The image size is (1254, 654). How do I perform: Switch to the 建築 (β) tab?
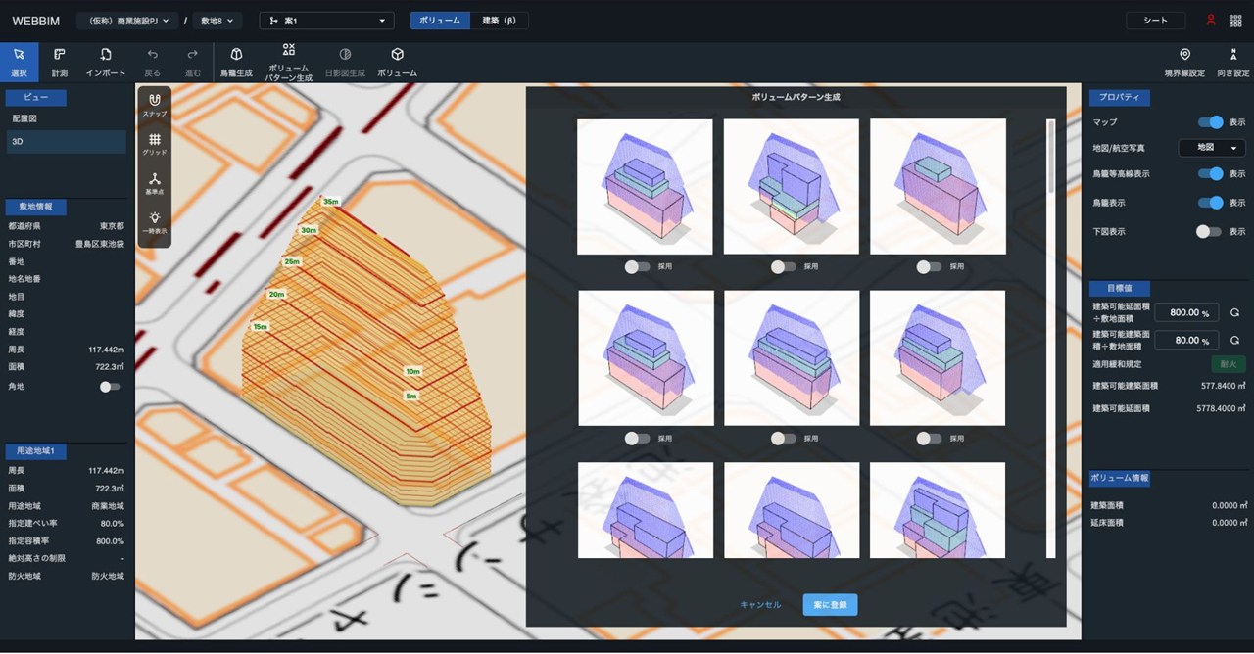(x=499, y=21)
